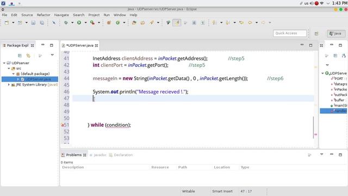Collapse UDPServer class in Outline view
Image resolution: width=348 pixels, height=196 pixels.
point(322,73)
